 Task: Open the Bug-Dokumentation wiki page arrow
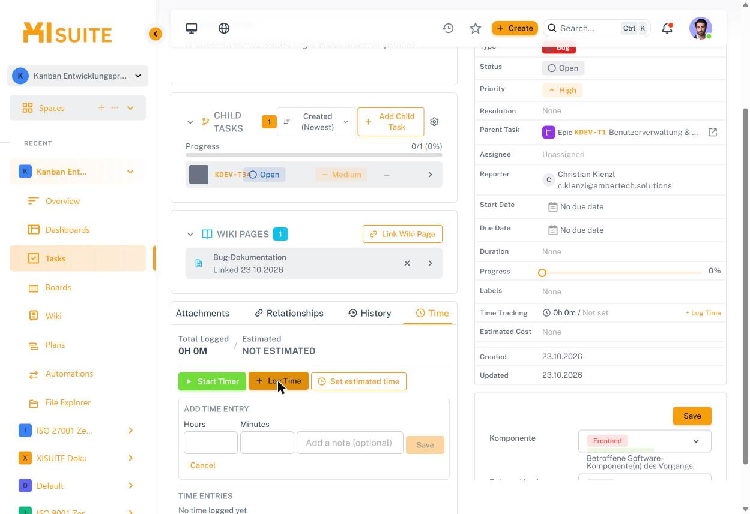click(x=430, y=263)
